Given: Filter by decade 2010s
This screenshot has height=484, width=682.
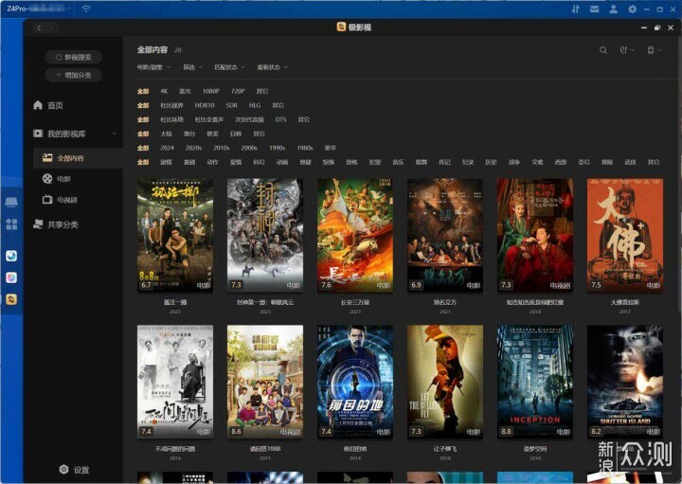Looking at the screenshot, I should click(x=222, y=148).
